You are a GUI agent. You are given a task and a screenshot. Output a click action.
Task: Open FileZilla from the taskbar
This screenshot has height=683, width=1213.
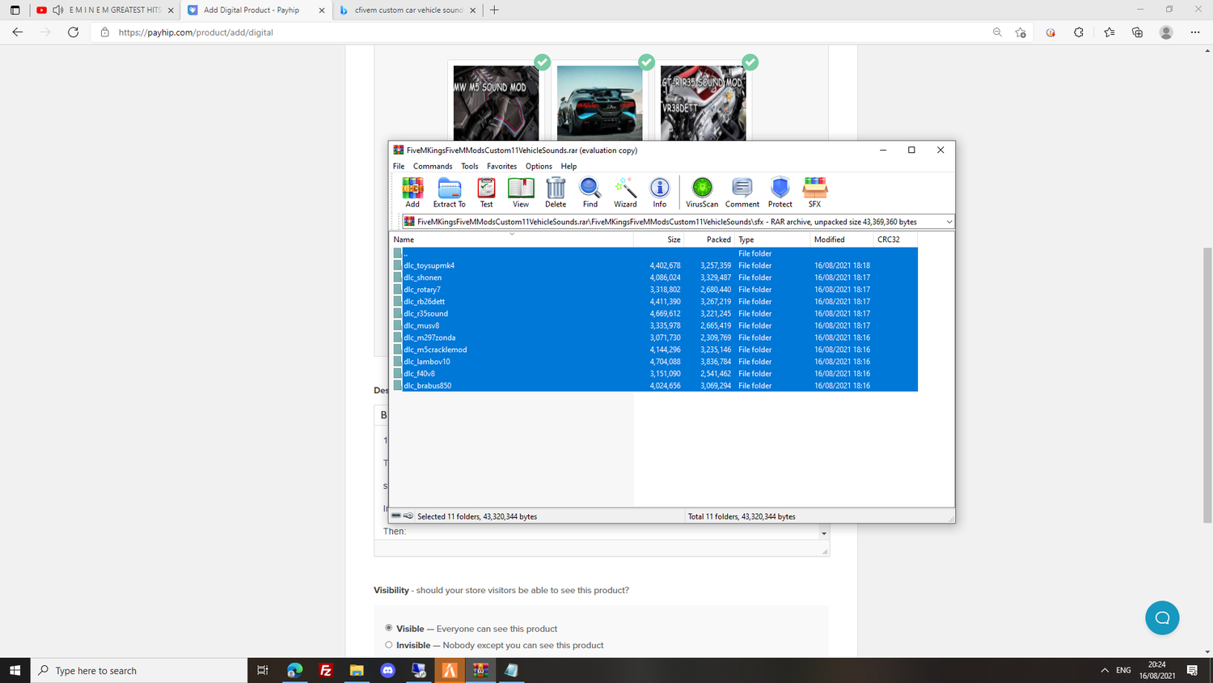[x=326, y=670]
